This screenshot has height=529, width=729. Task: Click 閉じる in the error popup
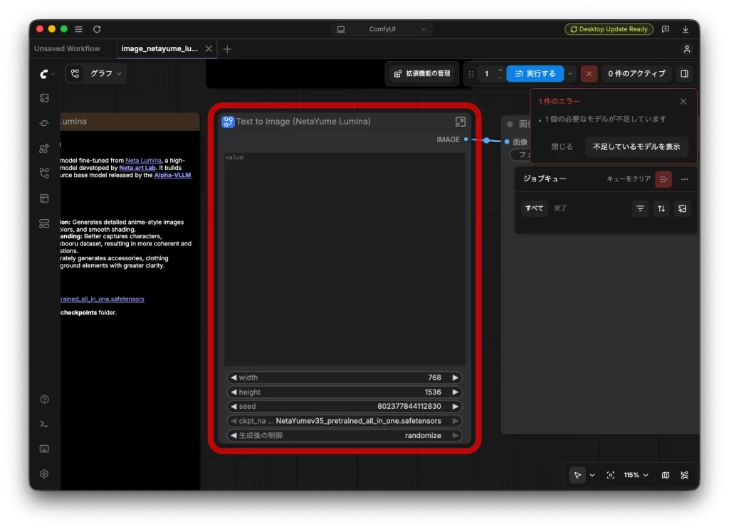tap(562, 146)
